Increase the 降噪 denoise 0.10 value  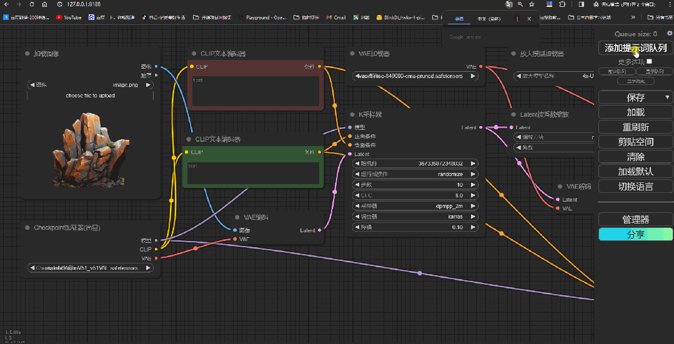click(x=473, y=227)
